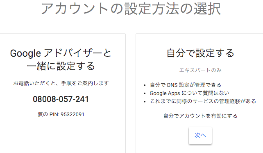The width and height of the screenshot is (263, 153).
Task: Click the heading アカウントの設定方法の選択
Action: pos(131,8)
